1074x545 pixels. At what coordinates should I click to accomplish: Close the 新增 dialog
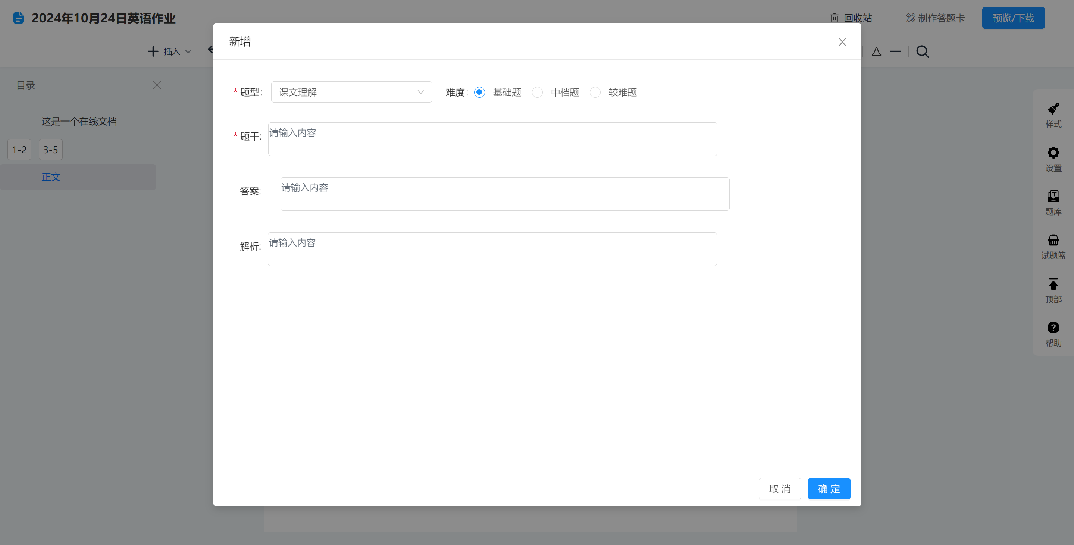click(842, 42)
